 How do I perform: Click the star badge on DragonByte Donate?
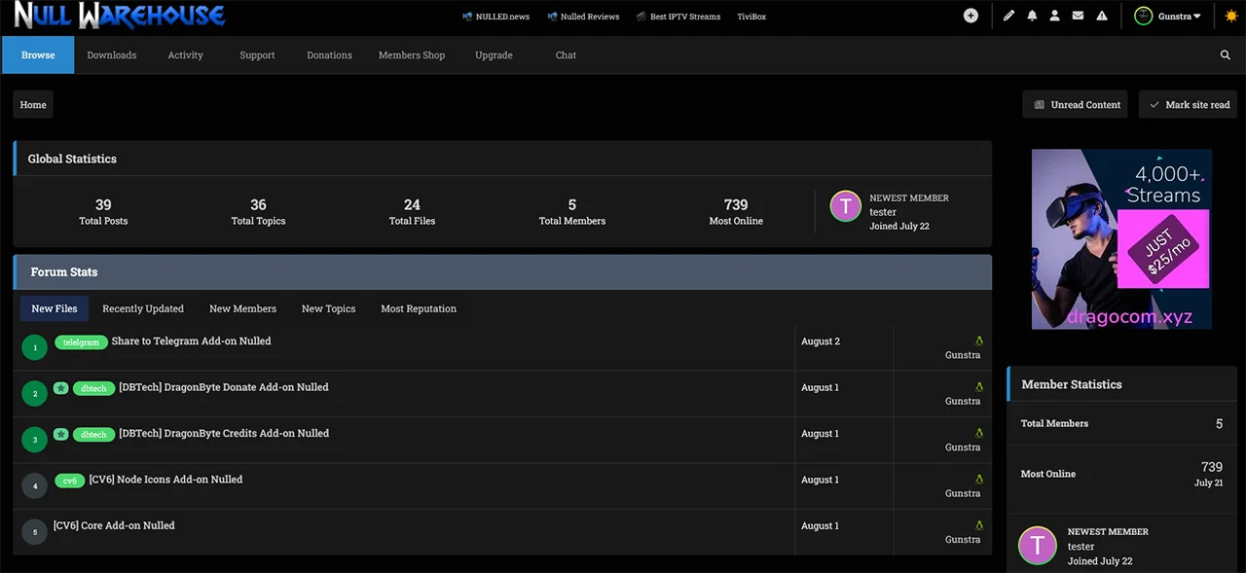click(x=61, y=387)
